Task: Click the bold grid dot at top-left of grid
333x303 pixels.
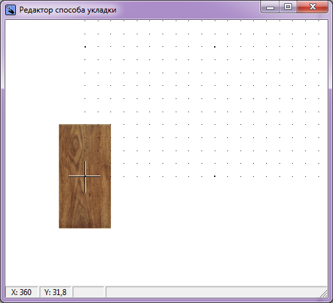Action: [x=85, y=47]
